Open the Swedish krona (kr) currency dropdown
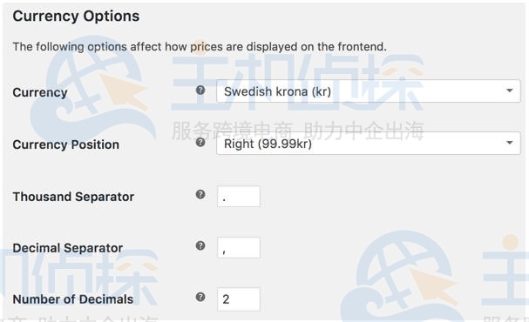The height and width of the screenshot is (322, 529). click(x=369, y=91)
